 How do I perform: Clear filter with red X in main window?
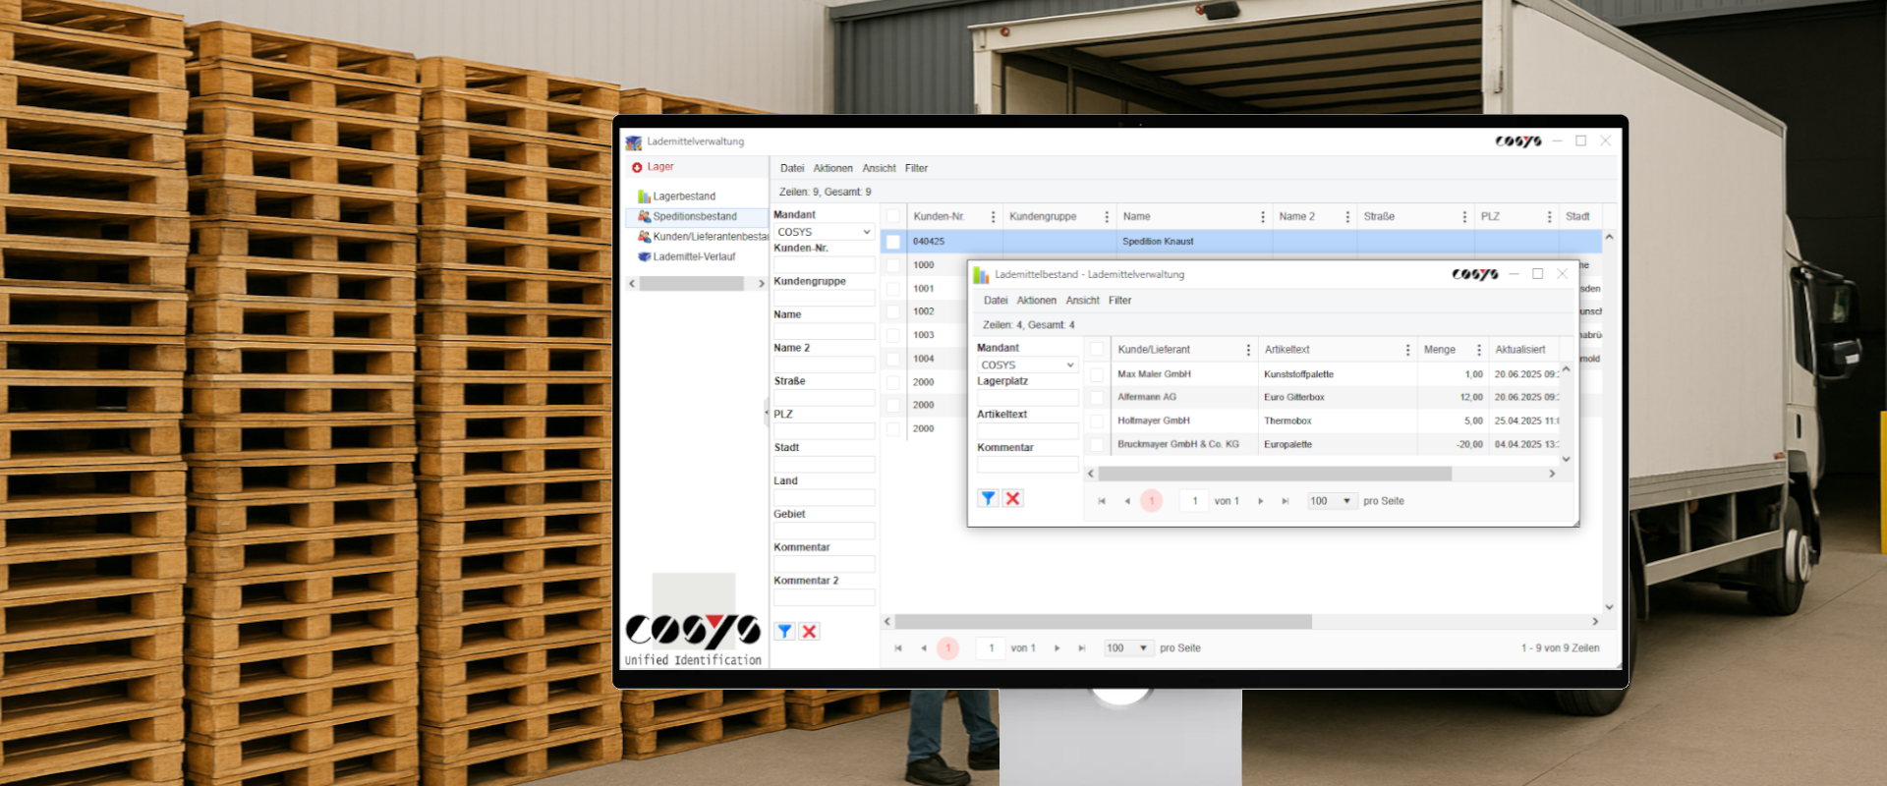click(809, 632)
